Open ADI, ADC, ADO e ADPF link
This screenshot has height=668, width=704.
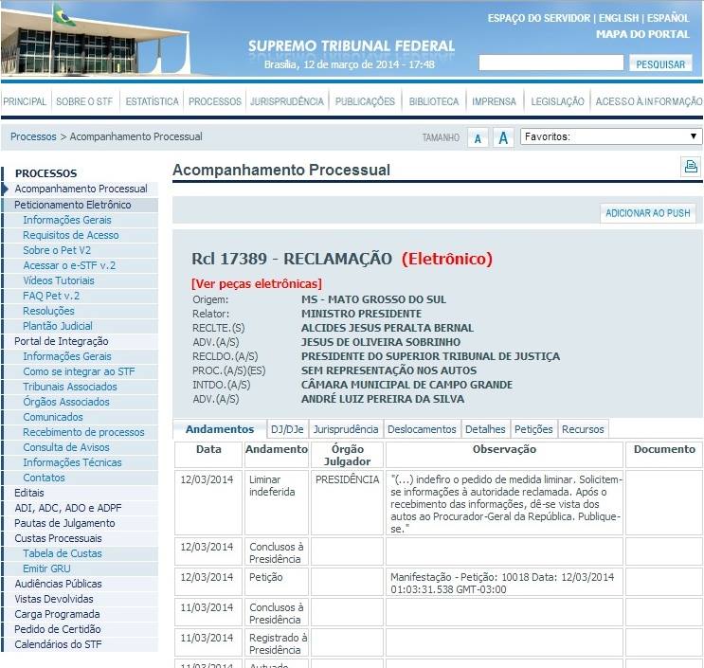tap(68, 508)
